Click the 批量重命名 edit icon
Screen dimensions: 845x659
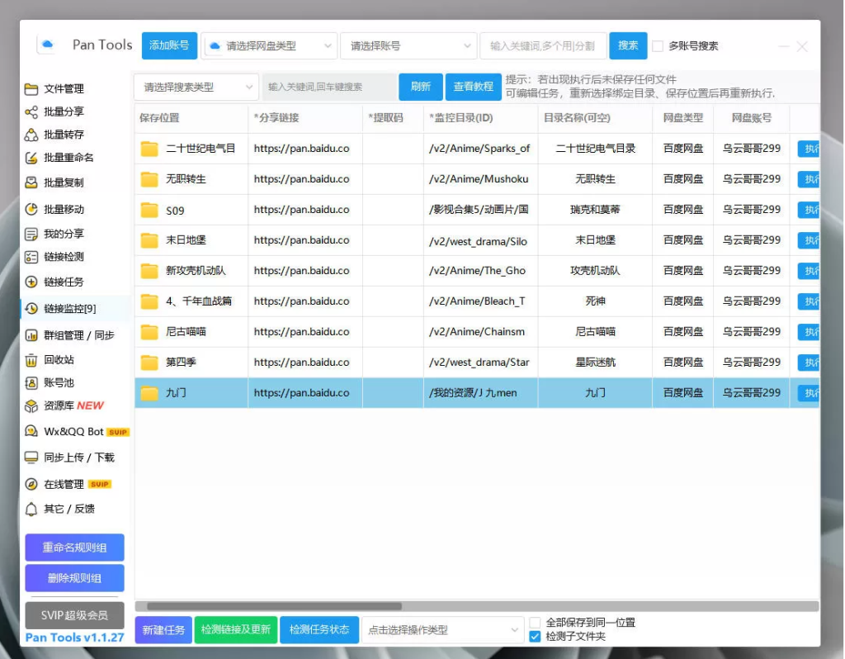31,158
